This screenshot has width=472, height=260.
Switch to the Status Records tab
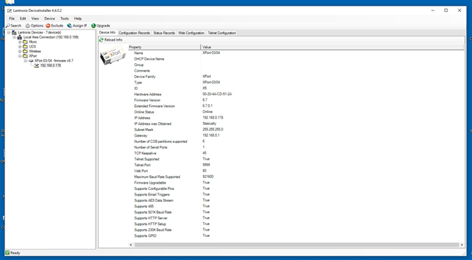coord(164,33)
